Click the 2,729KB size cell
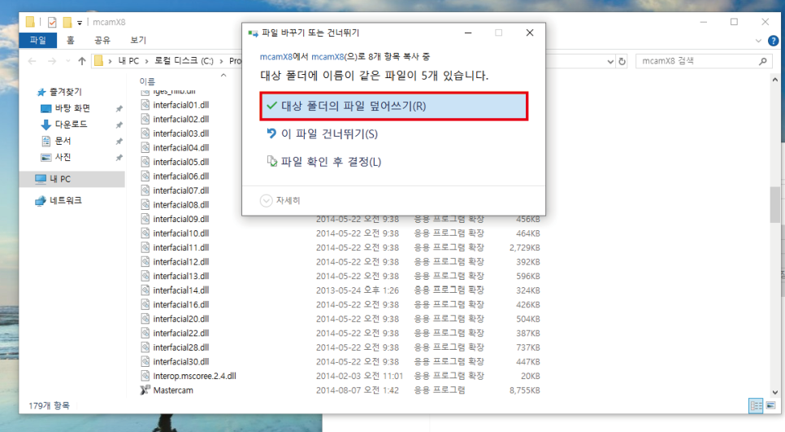 pyautogui.click(x=525, y=247)
